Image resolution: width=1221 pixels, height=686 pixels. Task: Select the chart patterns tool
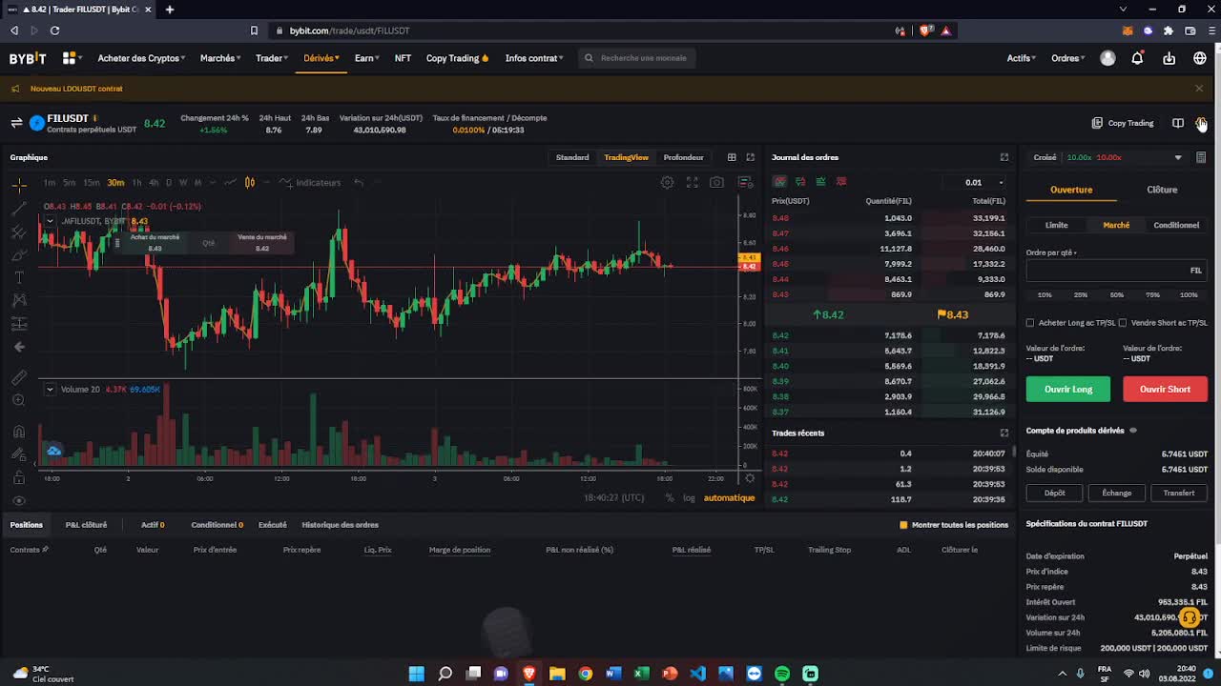(19, 300)
